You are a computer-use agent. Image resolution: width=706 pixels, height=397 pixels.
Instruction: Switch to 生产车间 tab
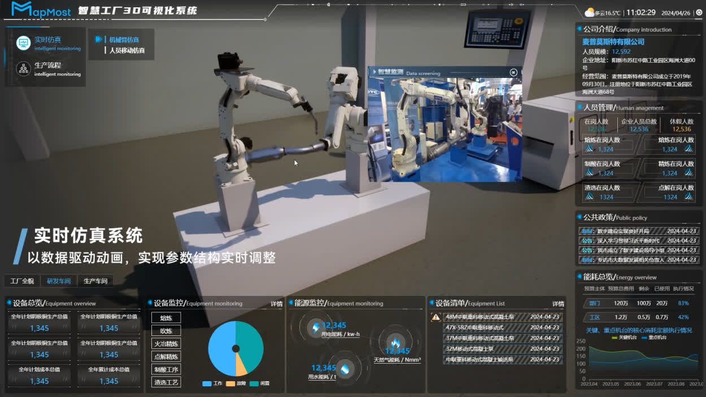[x=95, y=281]
